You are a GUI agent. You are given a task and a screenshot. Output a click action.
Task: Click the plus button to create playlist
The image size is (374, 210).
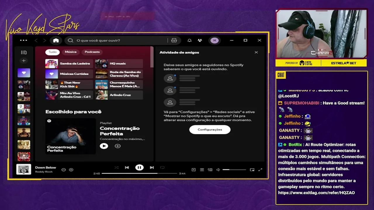[24, 61]
